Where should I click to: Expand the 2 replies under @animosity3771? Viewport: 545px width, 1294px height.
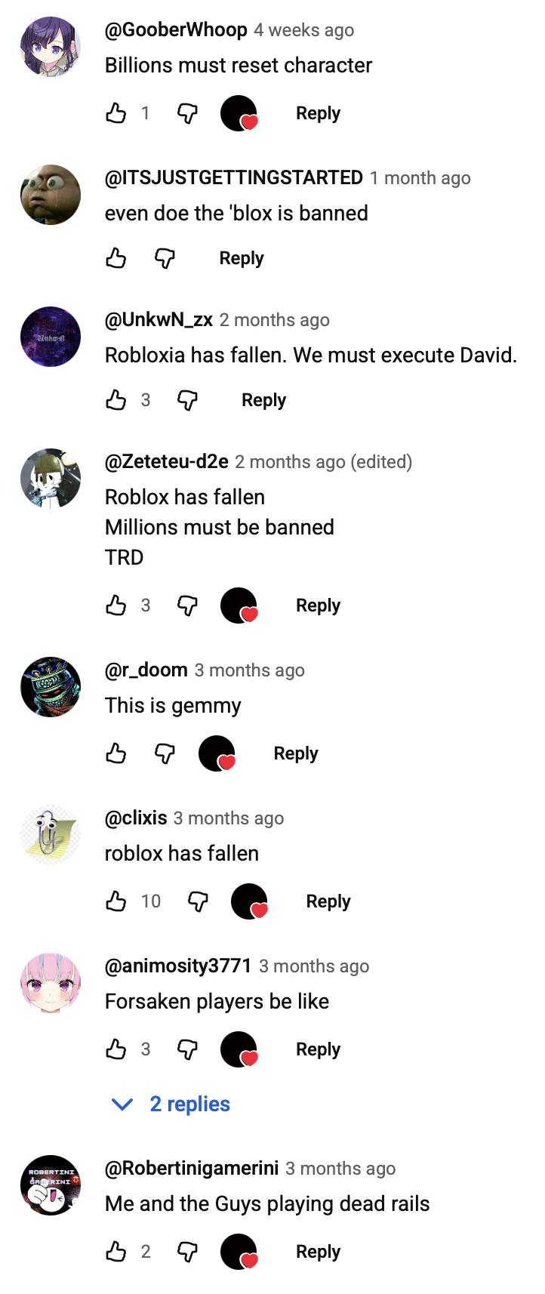click(171, 1104)
